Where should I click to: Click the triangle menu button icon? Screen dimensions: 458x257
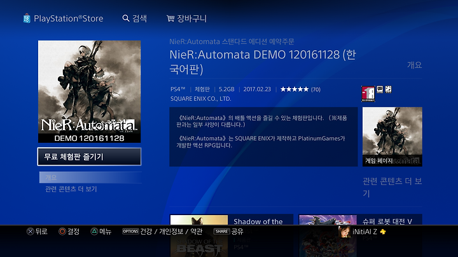[x=94, y=232]
